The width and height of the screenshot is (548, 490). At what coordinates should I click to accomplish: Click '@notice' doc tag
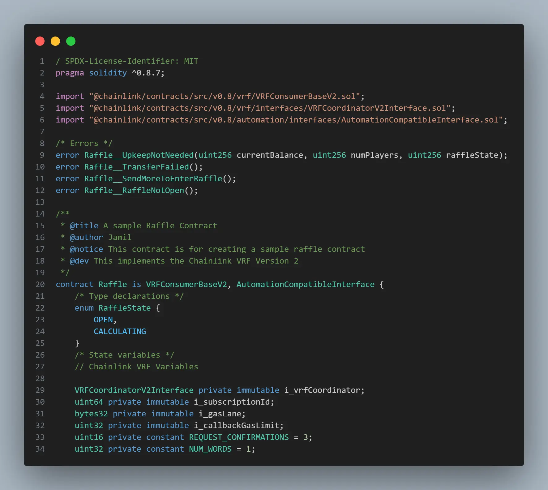click(x=86, y=249)
